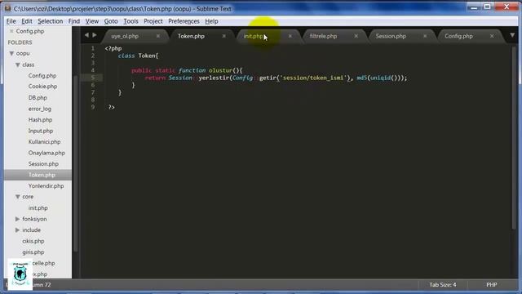The image size is (522, 294).
Task: Close Config.php in open files sidebar
Action: click(x=11, y=31)
